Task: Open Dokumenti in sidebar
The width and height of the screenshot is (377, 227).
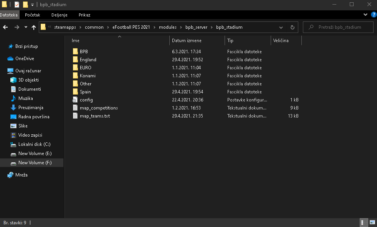Action: point(30,89)
